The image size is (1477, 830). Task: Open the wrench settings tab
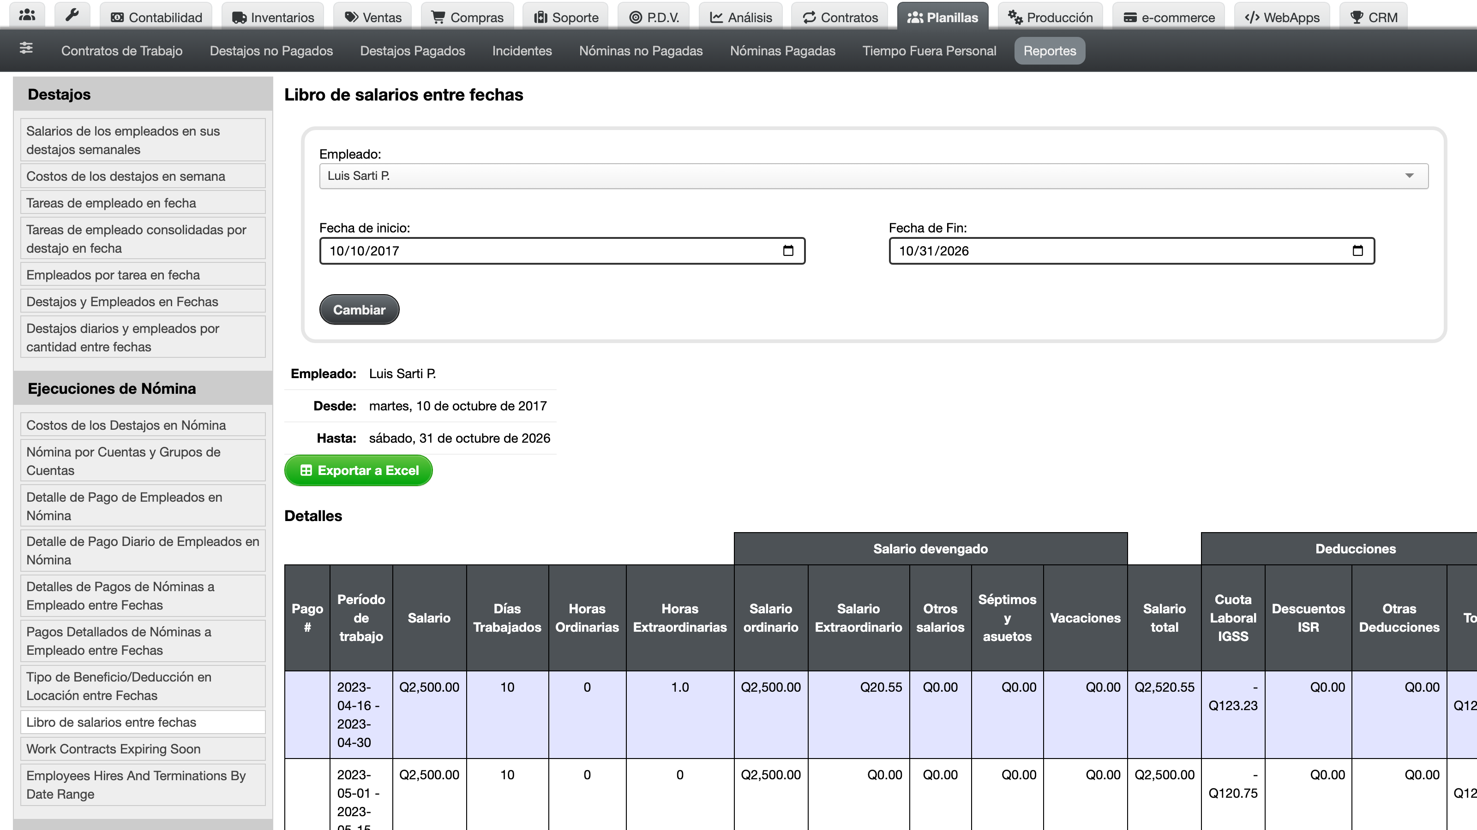(x=72, y=16)
